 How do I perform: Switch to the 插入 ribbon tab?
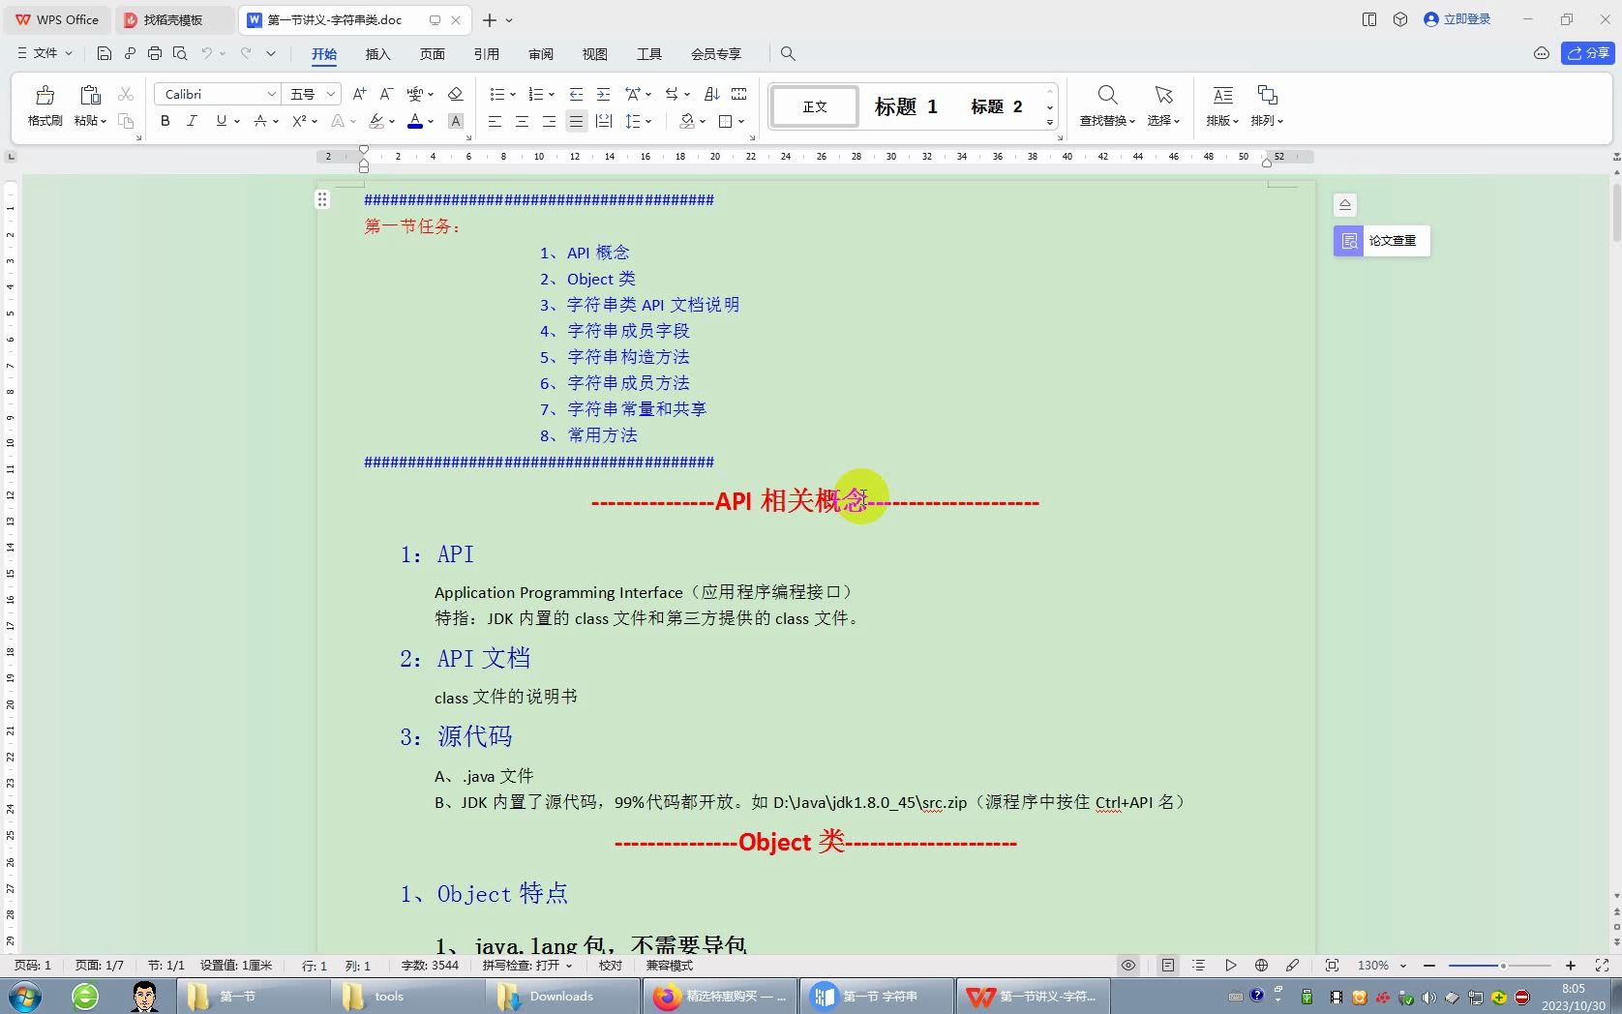coord(377,54)
